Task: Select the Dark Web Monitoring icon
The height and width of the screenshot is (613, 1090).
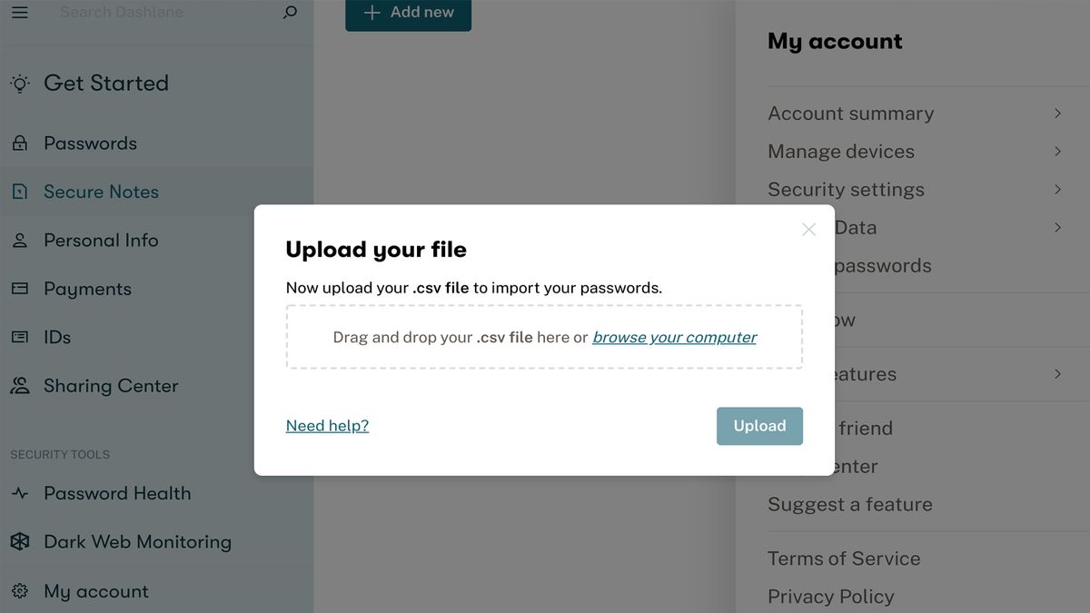Action: [x=20, y=541]
